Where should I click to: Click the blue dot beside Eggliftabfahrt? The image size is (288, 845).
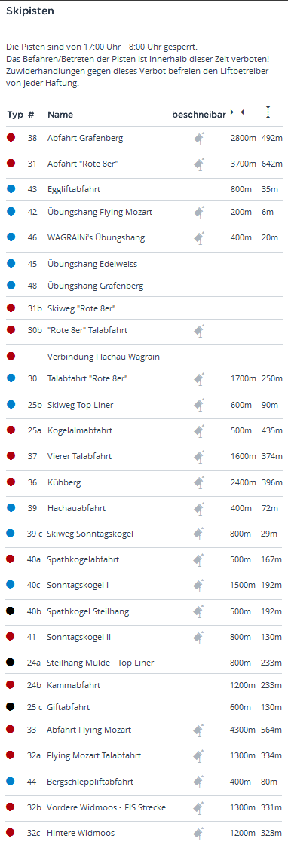pyautogui.click(x=11, y=188)
